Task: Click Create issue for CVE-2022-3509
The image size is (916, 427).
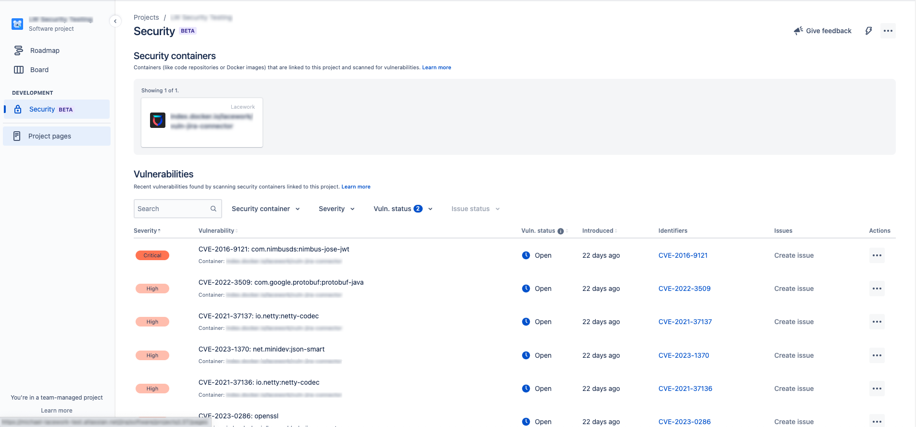Action: pos(794,289)
